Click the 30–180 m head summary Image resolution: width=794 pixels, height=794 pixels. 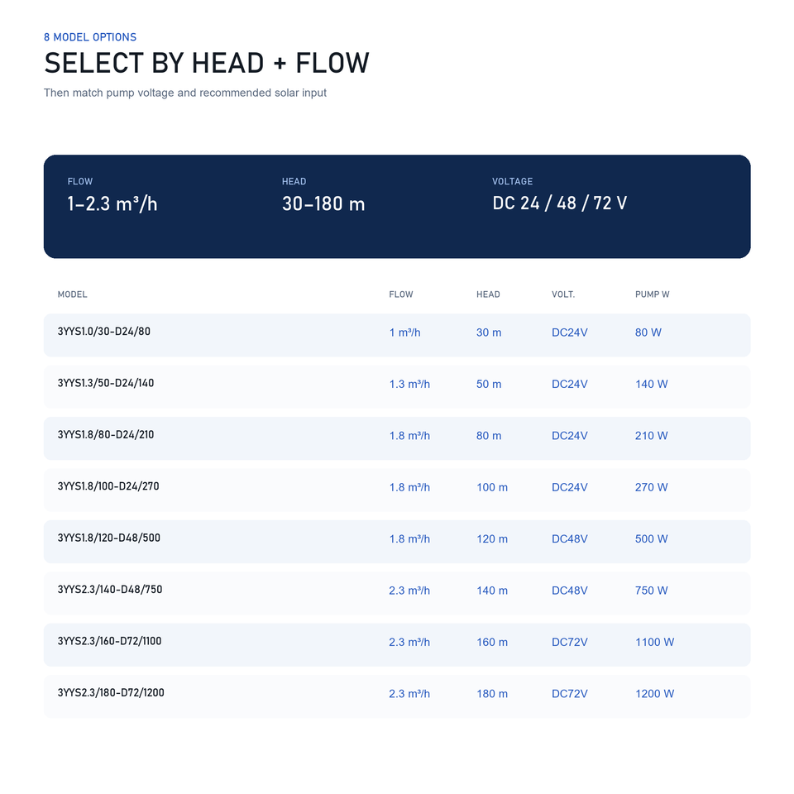click(x=323, y=203)
